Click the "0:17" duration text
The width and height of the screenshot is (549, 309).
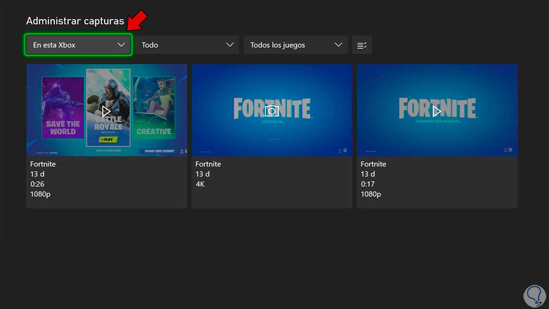click(x=367, y=184)
